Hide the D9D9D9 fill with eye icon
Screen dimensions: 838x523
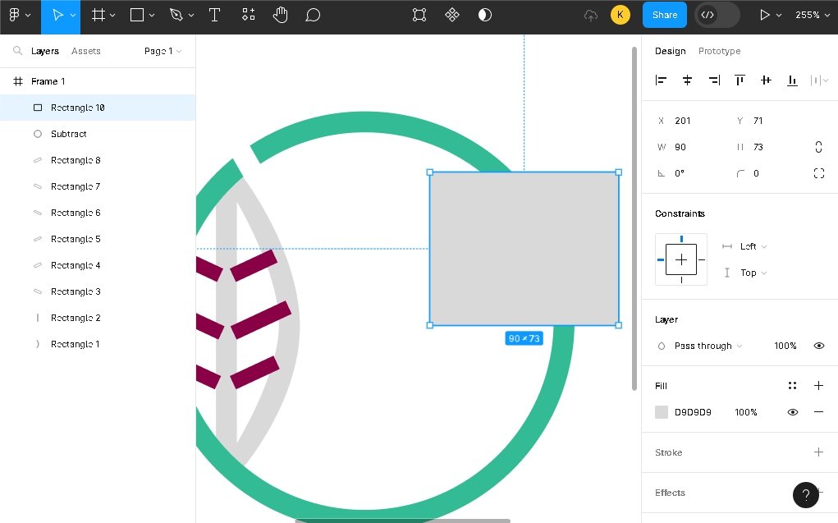coord(792,412)
